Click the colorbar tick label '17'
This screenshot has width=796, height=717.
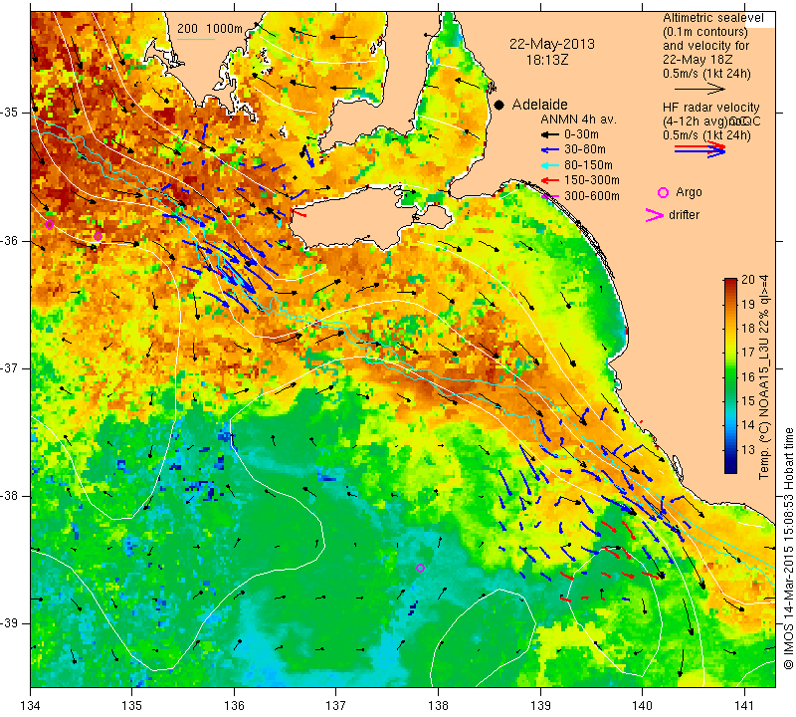click(x=748, y=353)
